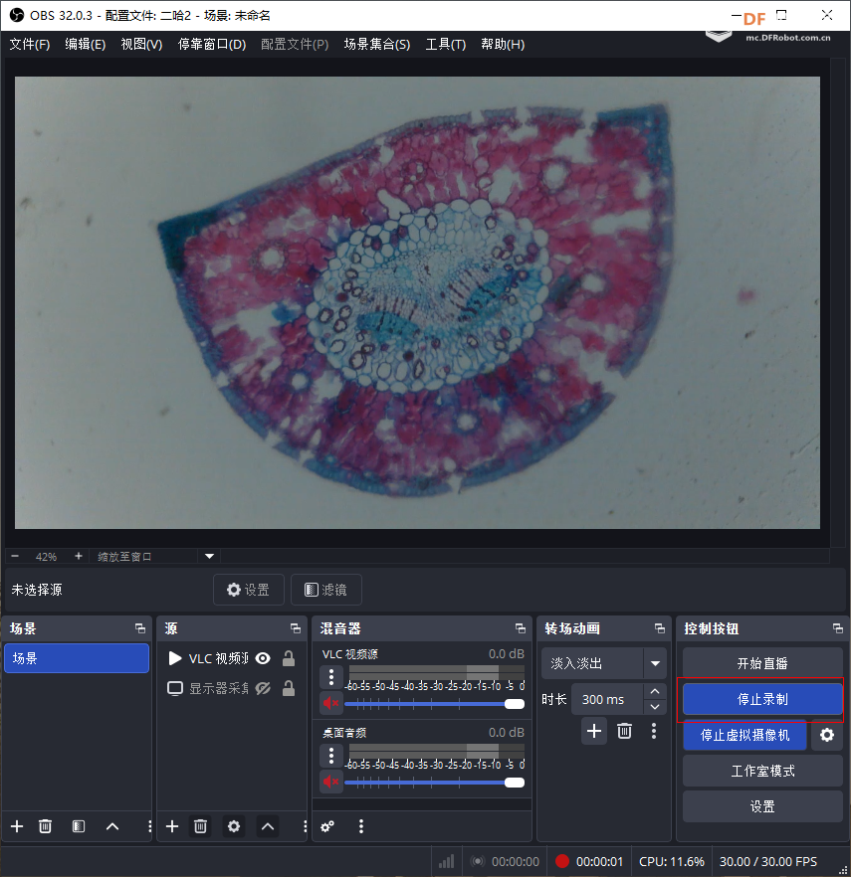Unlock the VLC video source
Screen dimensions: 851x877
coord(289,658)
